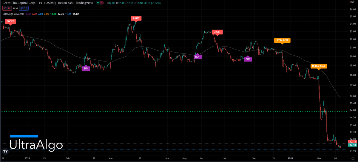Click the 14.80 price scale label

tap(352, 110)
